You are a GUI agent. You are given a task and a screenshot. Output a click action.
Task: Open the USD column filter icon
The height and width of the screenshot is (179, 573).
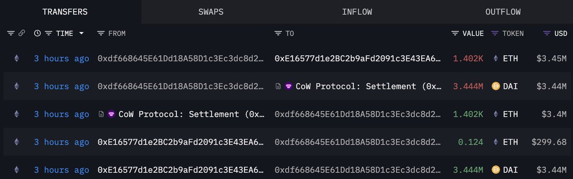(x=547, y=34)
